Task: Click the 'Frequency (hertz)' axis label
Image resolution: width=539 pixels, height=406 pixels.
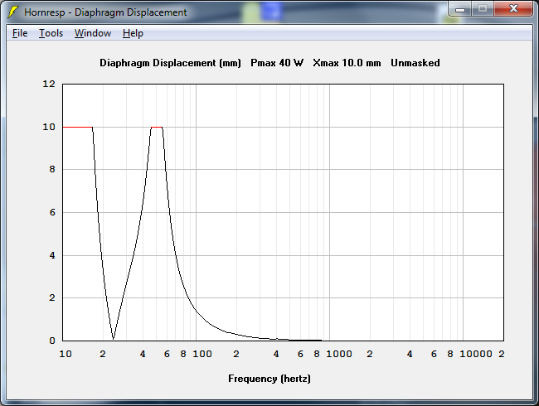Action: tap(269, 379)
